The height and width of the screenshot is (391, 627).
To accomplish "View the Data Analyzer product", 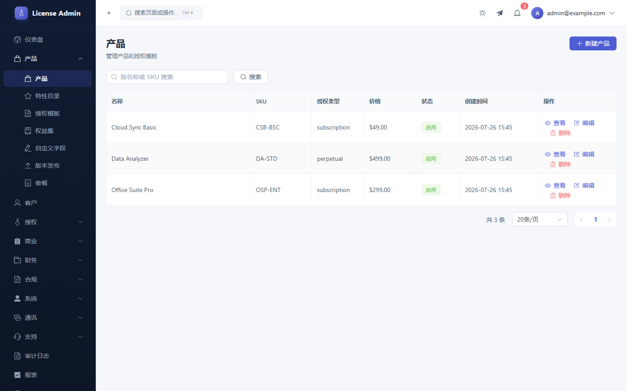I will [x=555, y=154].
